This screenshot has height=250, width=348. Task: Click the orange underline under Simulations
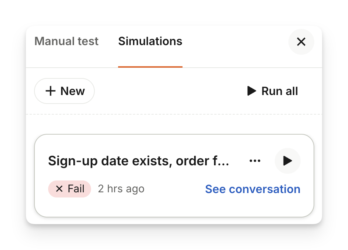[x=150, y=67]
